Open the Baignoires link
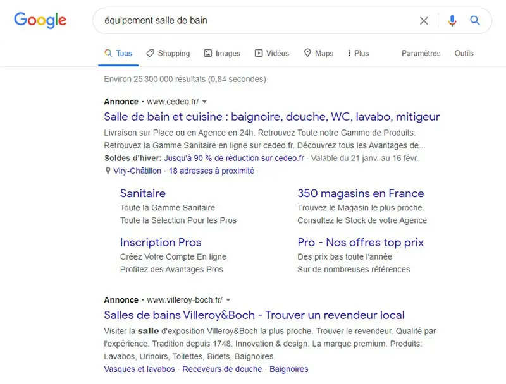The width and height of the screenshot is (506, 384). 289,369
